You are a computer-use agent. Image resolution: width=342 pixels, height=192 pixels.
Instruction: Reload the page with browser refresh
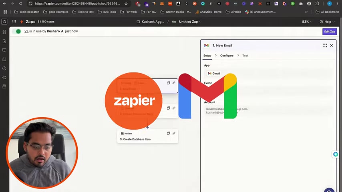[20, 4]
